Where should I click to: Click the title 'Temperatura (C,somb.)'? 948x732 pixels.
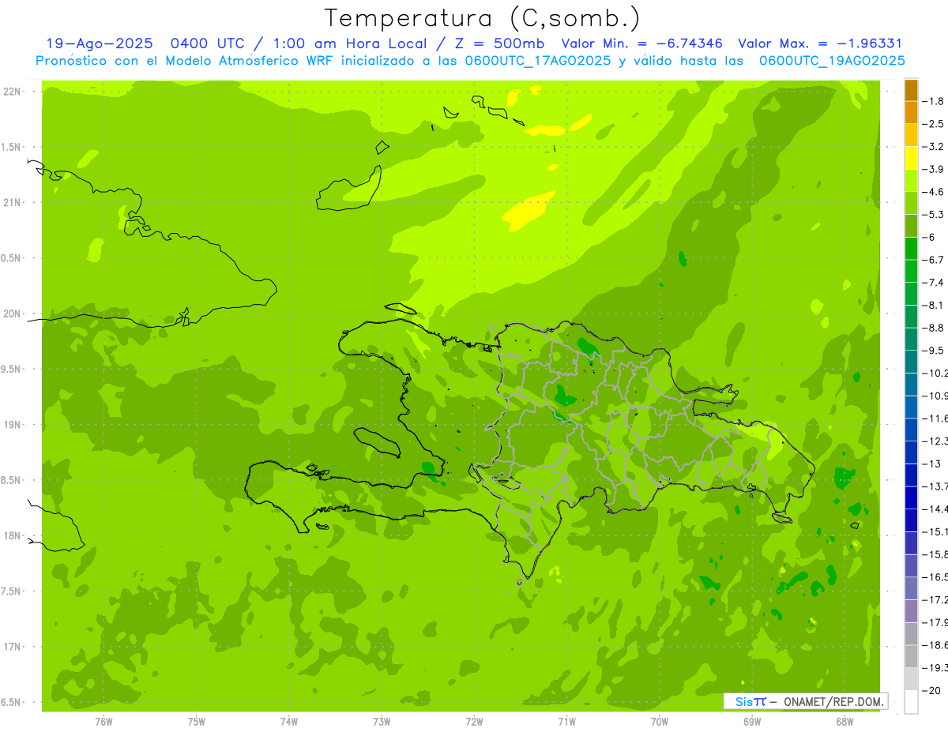tap(483, 18)
